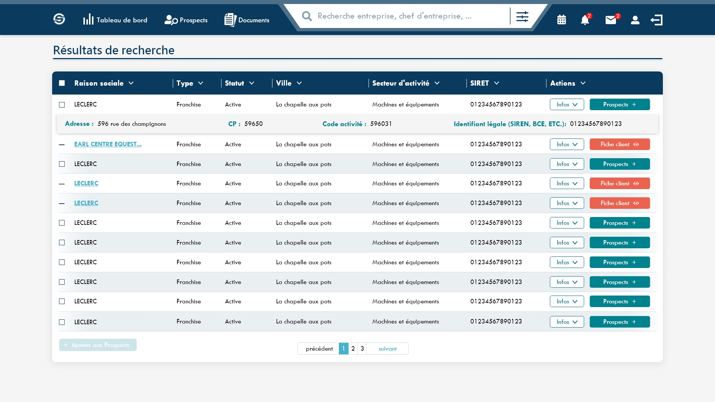The width and height of the screenshot is (715, 402).
Task: Check the eighth row LECLERC checkbox
Action: [x=62, y=262]
